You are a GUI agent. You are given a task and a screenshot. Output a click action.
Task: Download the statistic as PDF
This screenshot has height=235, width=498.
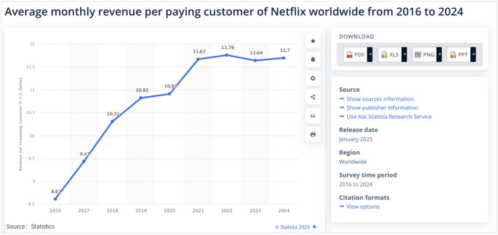(x=355, y=55)
